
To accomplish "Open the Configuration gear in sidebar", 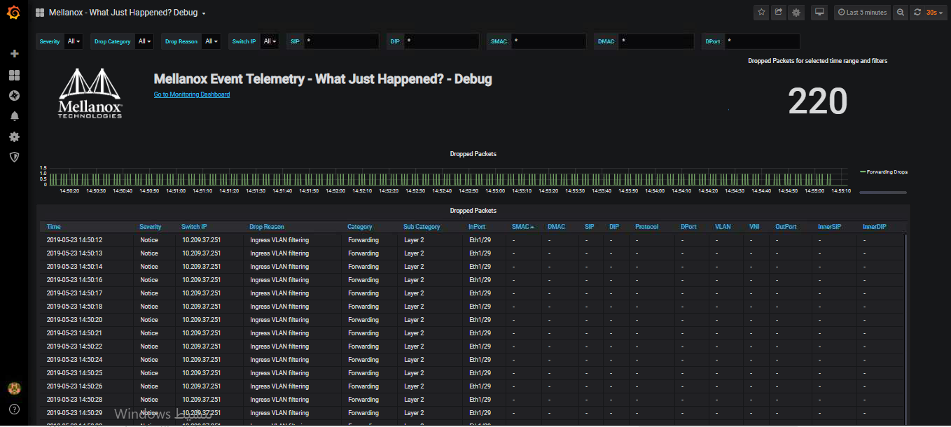I will point(14,136).
